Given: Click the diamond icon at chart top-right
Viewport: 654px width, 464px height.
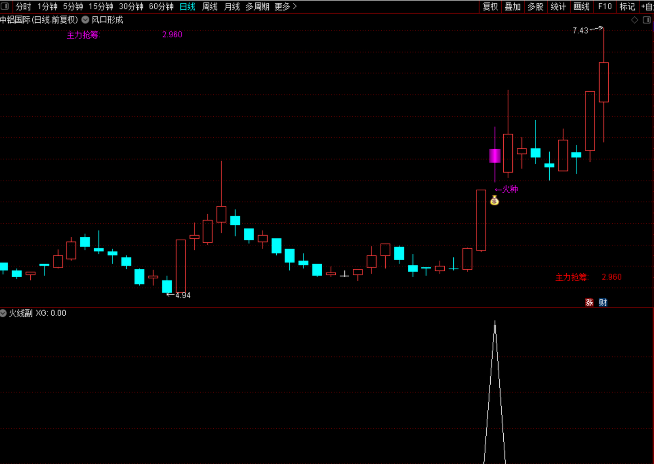Looking at the screenshot, I should (634, 20).
